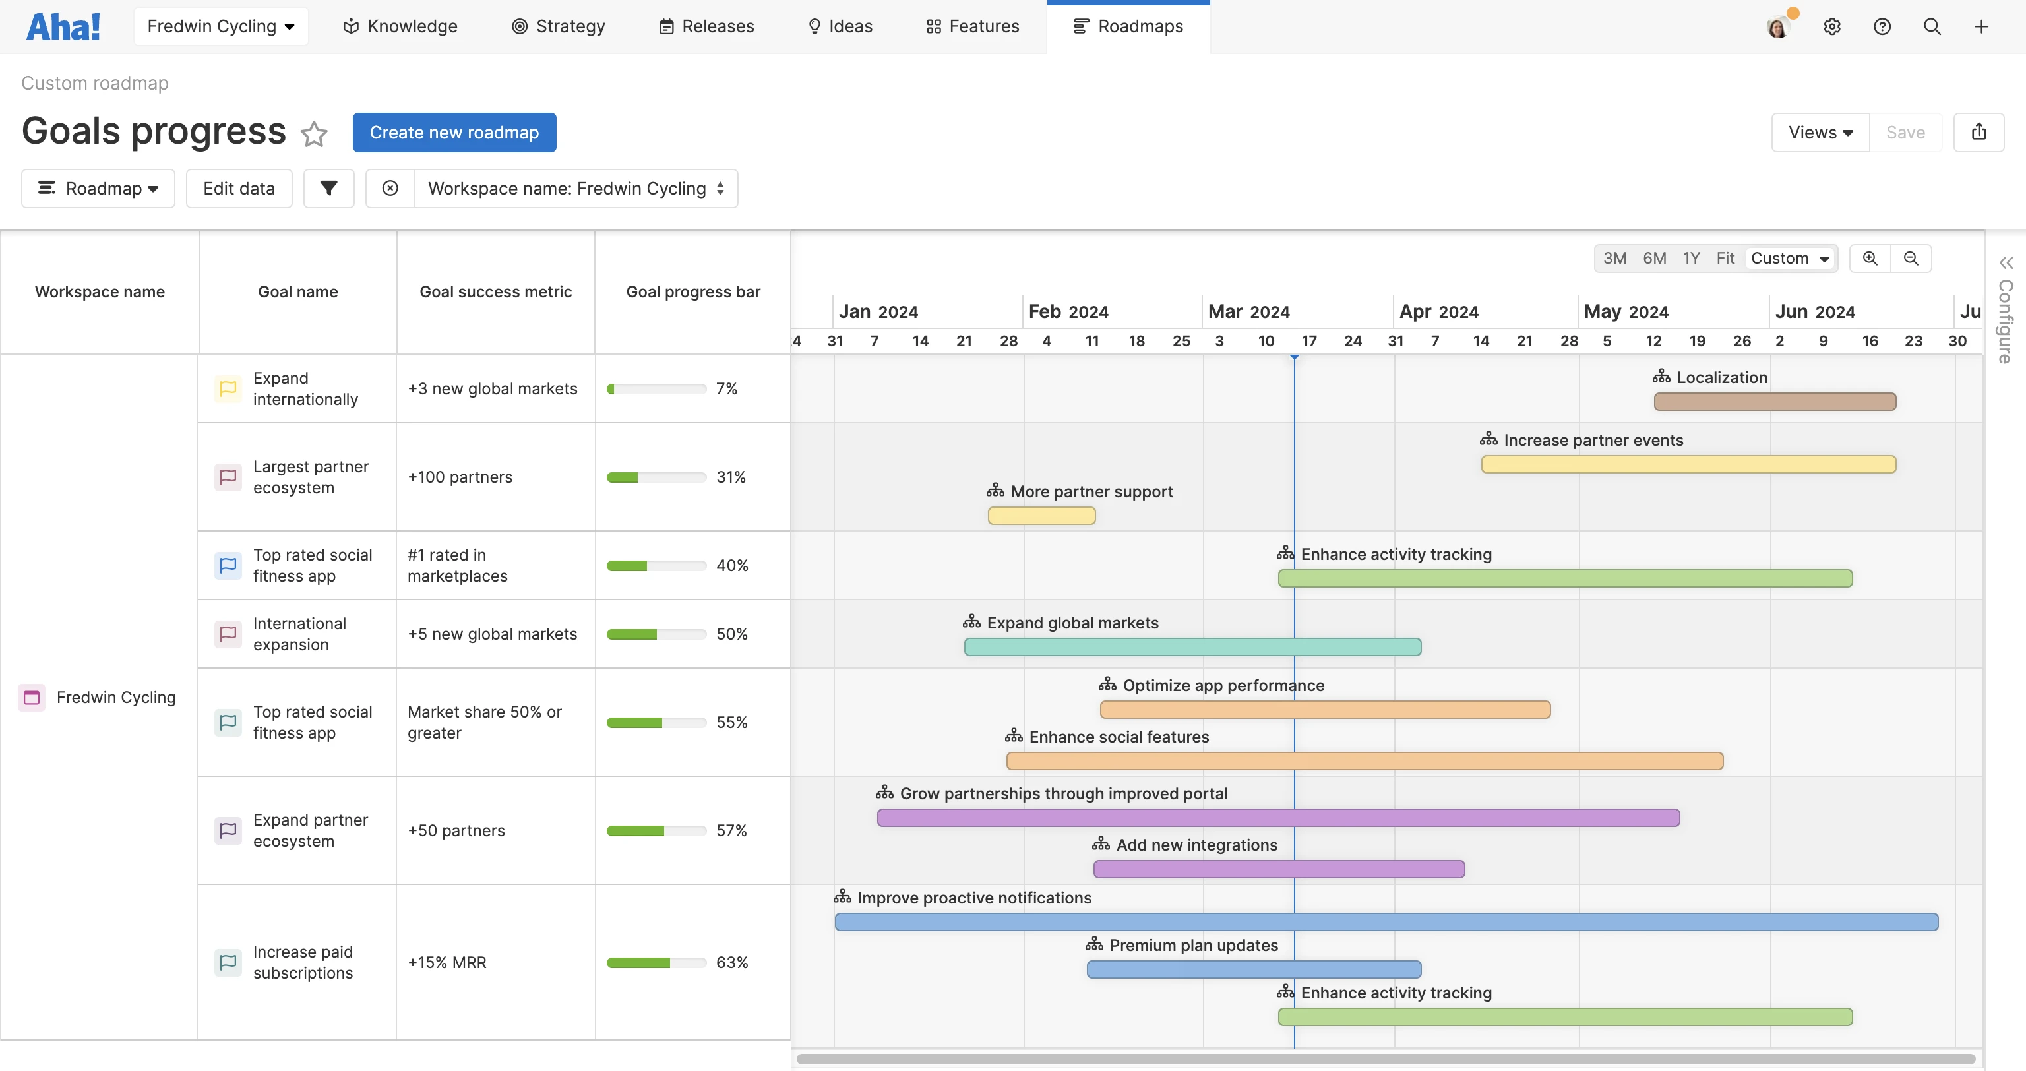The height and width of the screenshot is (1071, 2026).
Task: Select the 1Y timeframe option
Action: tap(1692, 258)
